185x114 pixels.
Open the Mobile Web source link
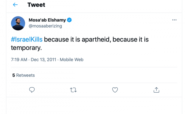tap(72, 59)
